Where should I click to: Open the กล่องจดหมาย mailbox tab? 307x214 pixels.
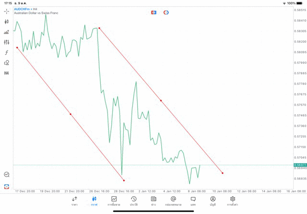coord(173,201)
